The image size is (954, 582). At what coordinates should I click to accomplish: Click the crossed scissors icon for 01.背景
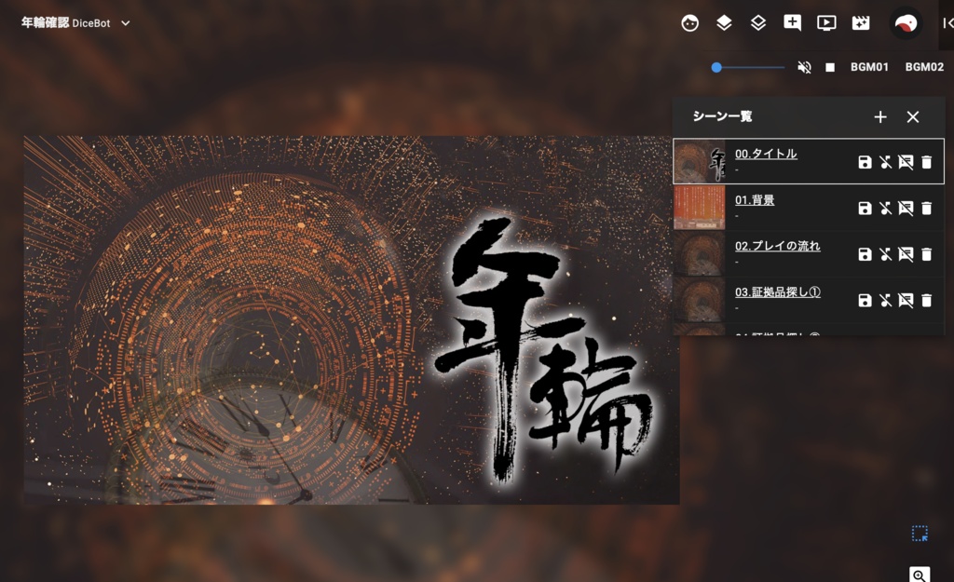tap(885, 208)
